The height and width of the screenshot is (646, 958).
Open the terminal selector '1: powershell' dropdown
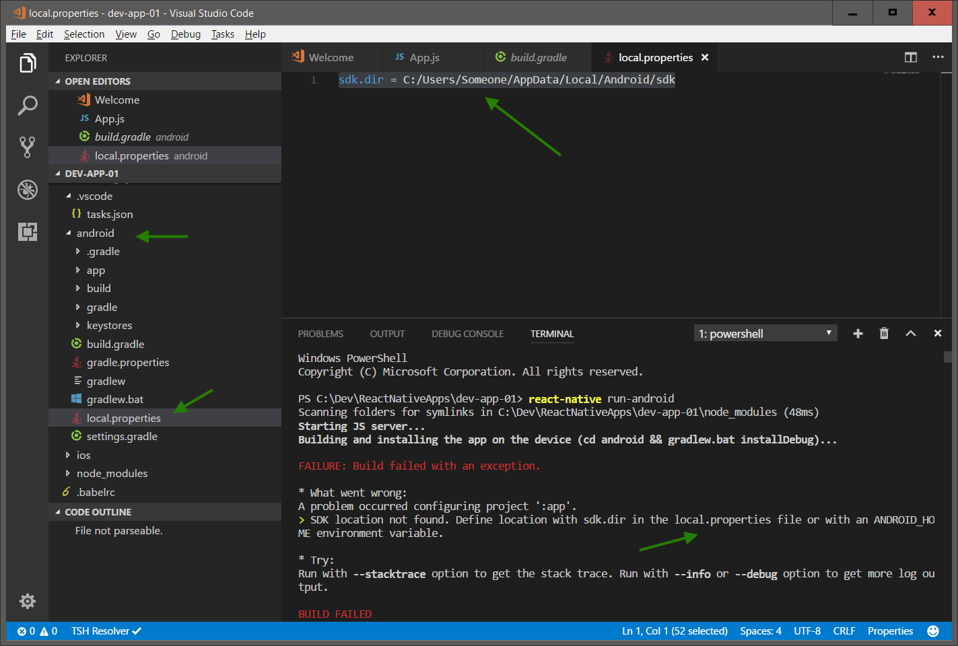(765, 333)
